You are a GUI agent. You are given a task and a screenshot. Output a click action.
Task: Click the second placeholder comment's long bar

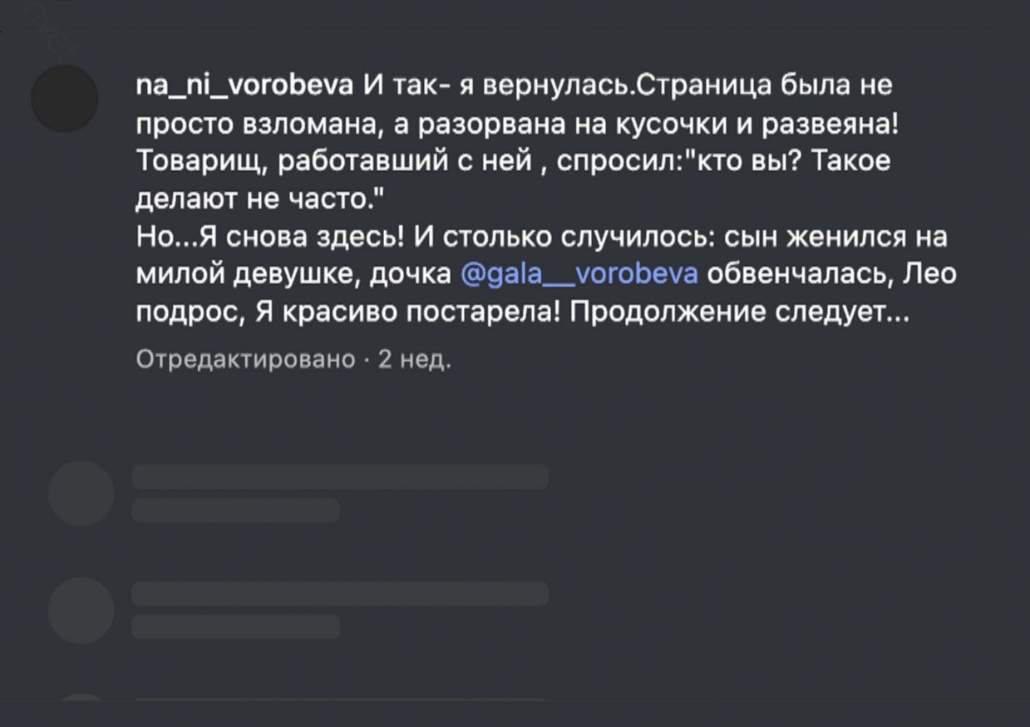[340, 593]
